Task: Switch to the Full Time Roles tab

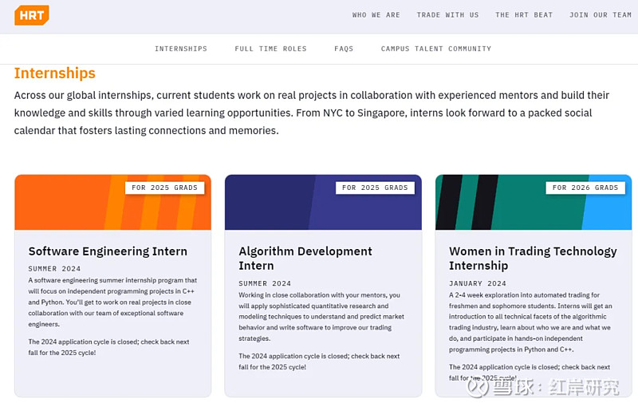Action: (x=270, y=49)
